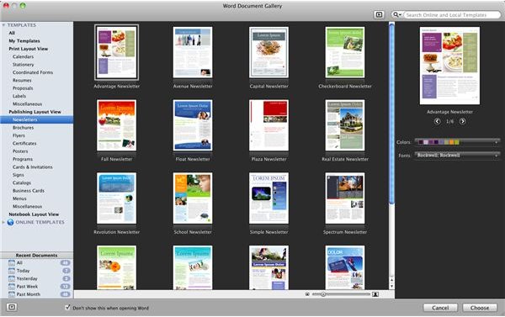The width and height of the screenshot is (505, 317).
Task: Click the Past Month recent documents icon
Action: pyautogui.click(x=12, y=294)
